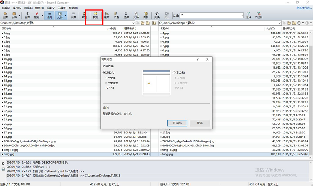
Task: Toggle the 次要 (Minor) differences button
Action: pyautogui.click(x=73, y=15)
